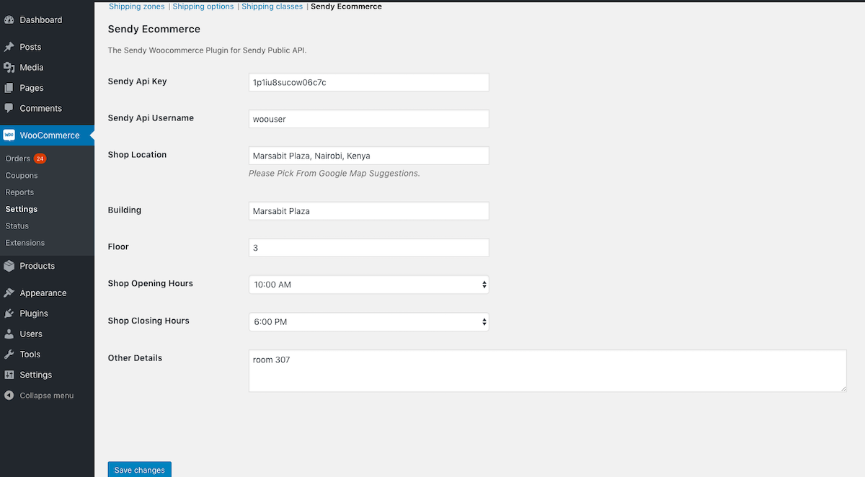Switch to Shipping options section
865x477 pixels.
[203, 6]
